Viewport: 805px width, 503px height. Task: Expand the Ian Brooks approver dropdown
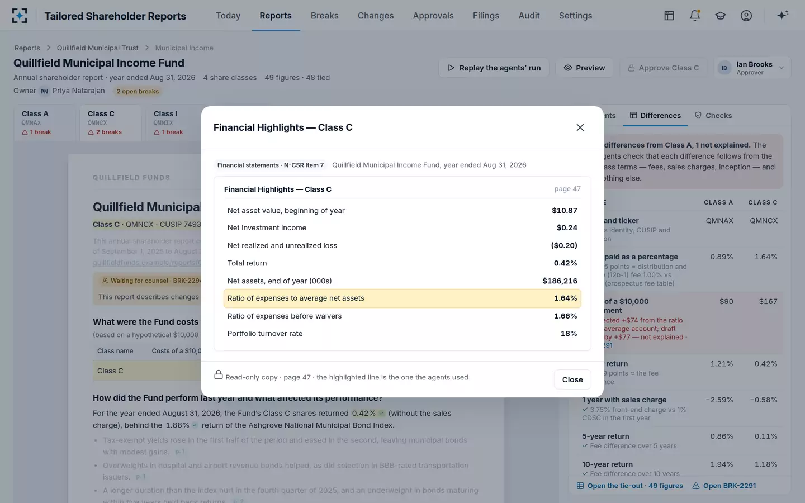click(752, 68)
